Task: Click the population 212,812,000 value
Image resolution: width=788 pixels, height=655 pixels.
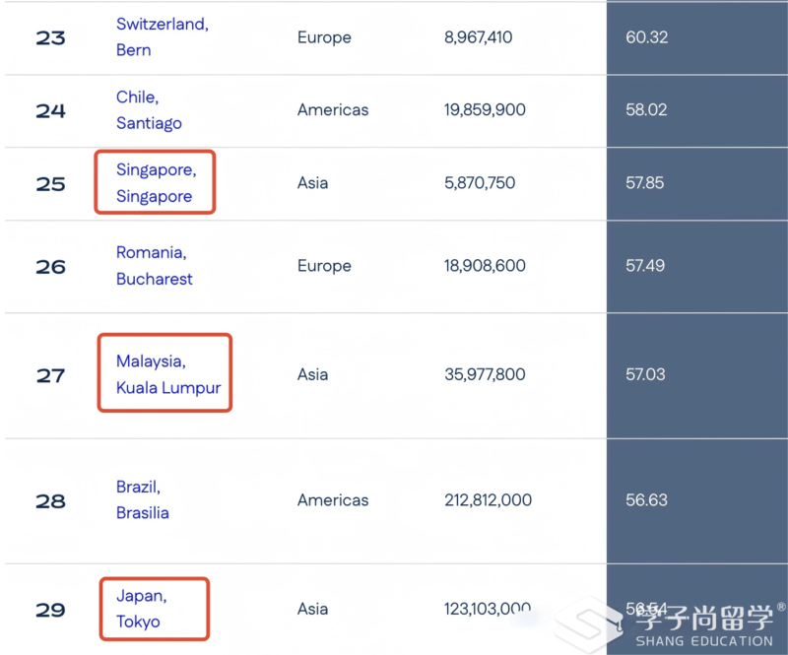Action: (488, 500)
